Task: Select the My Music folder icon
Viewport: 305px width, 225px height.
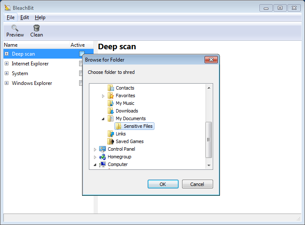Action: click(x=111, y=103)
